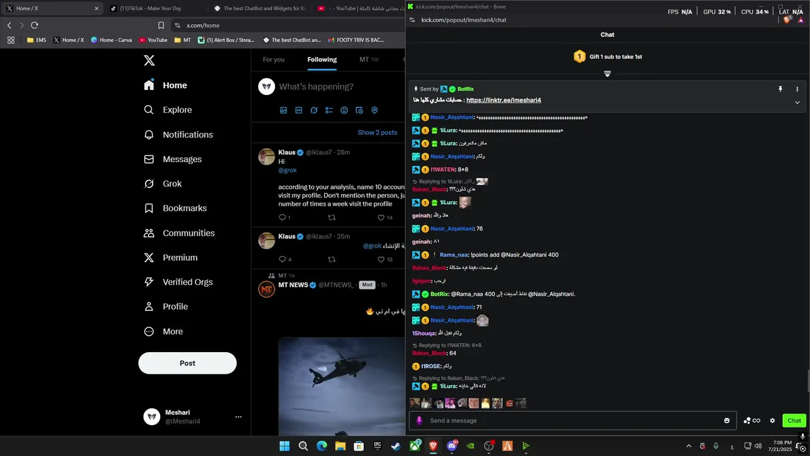Switch to the MT timeline tab
The image size is (810, 456).
point(368,60)
